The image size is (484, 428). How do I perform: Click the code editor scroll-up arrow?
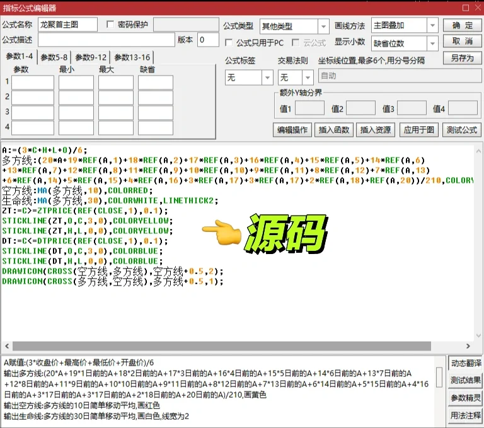point(478,151)
